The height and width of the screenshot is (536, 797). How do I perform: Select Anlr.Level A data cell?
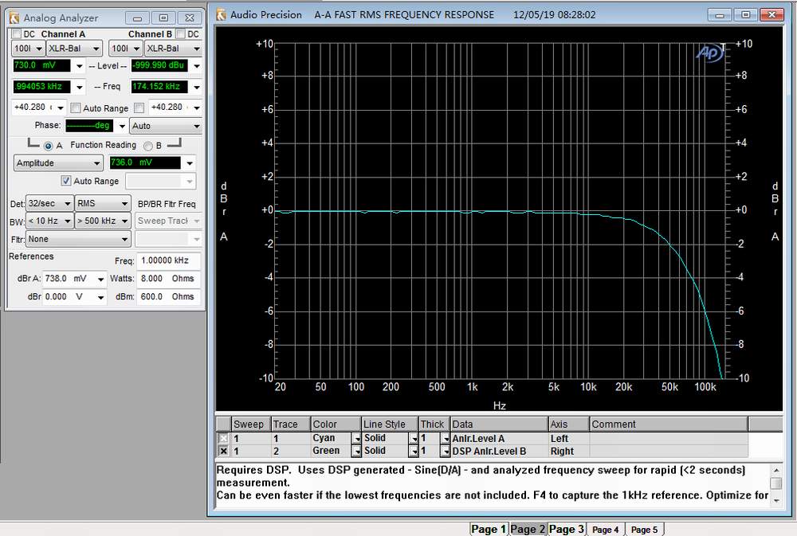(x=499, y=438)
